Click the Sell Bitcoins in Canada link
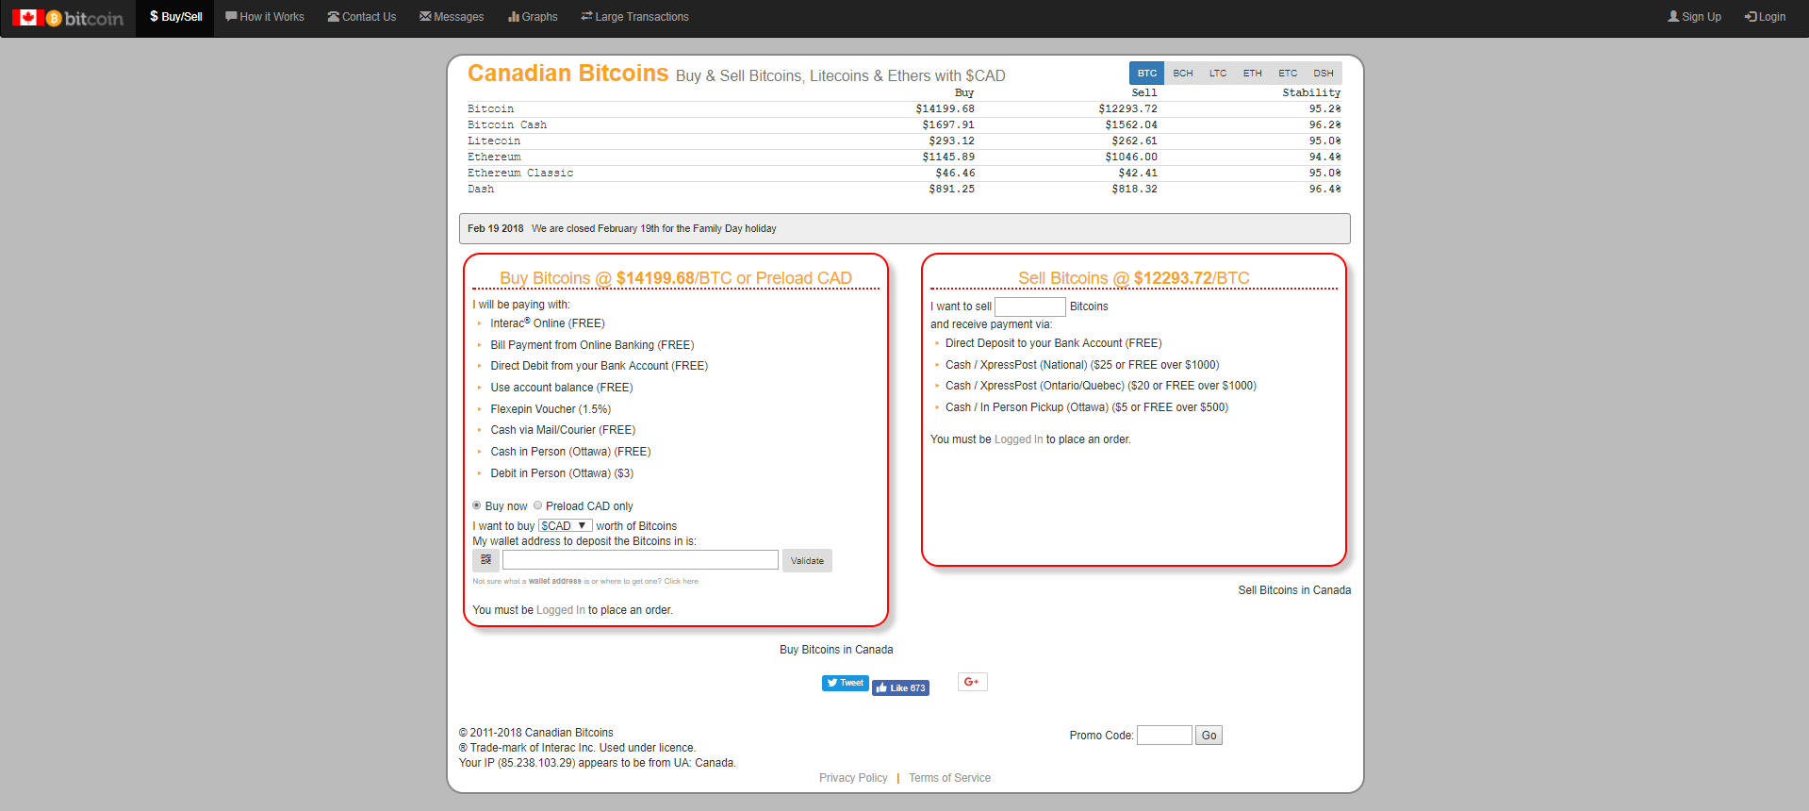This screenshot has width=1809, height=811. coord(1294,590)
